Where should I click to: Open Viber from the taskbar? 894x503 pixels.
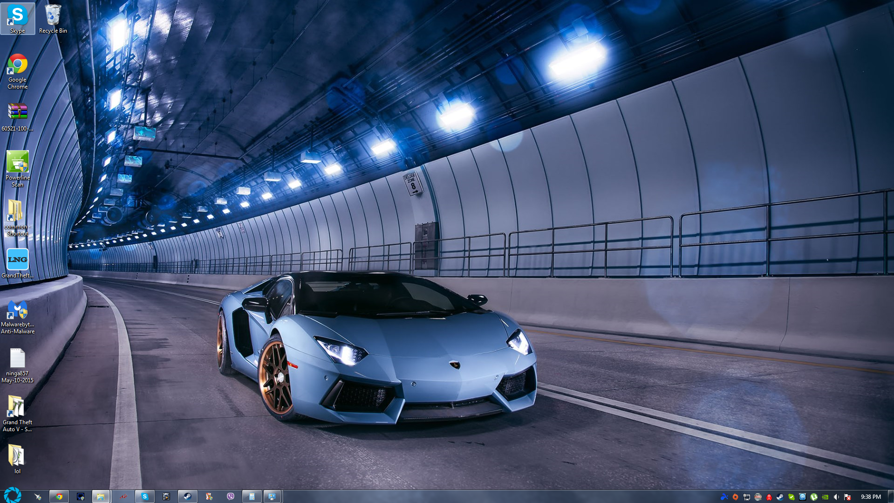pyautogui.click(x=230, y=496)
